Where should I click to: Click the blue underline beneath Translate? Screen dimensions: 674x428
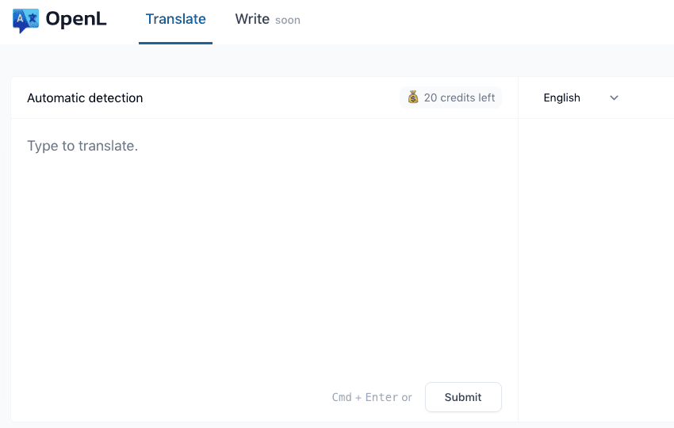(175, 43)
